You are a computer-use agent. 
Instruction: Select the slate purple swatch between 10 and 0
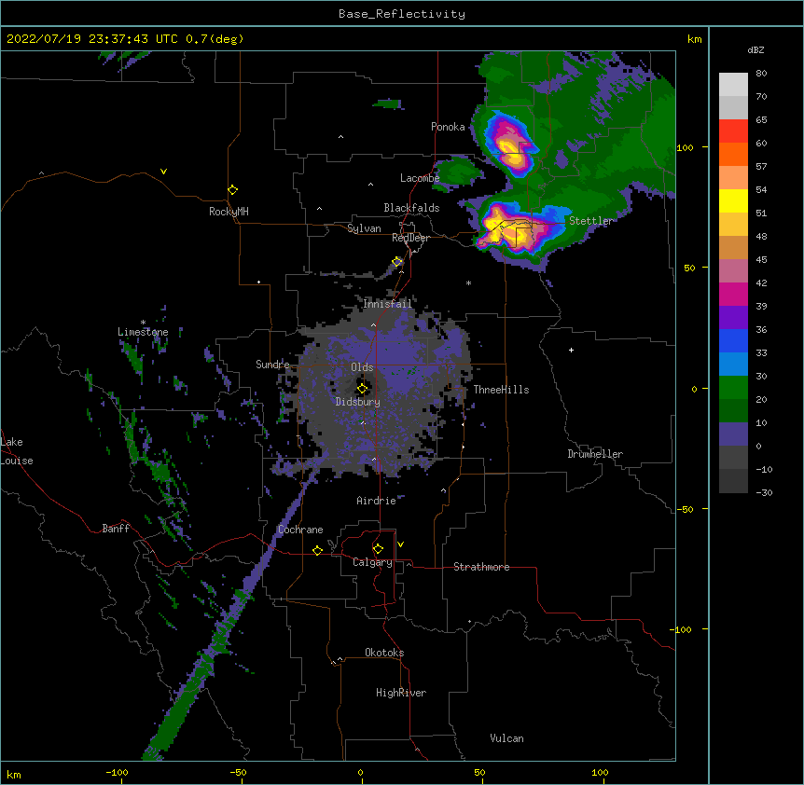733,434
